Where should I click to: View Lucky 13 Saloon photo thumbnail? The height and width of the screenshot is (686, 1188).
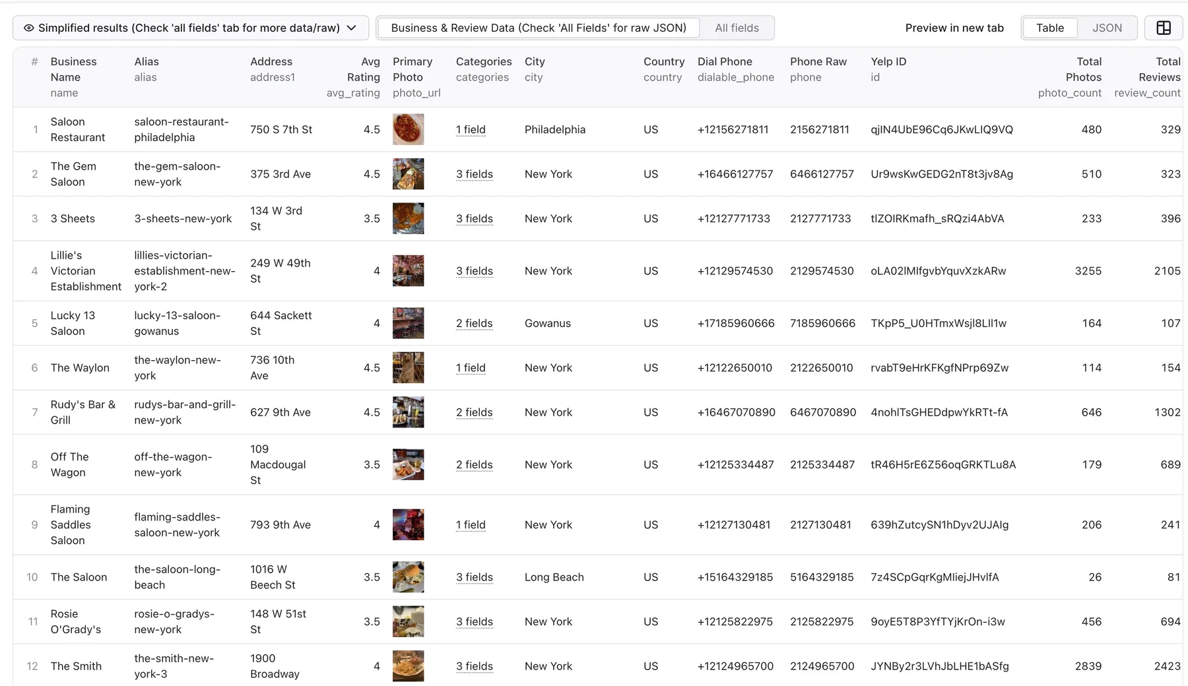(408, 323)
